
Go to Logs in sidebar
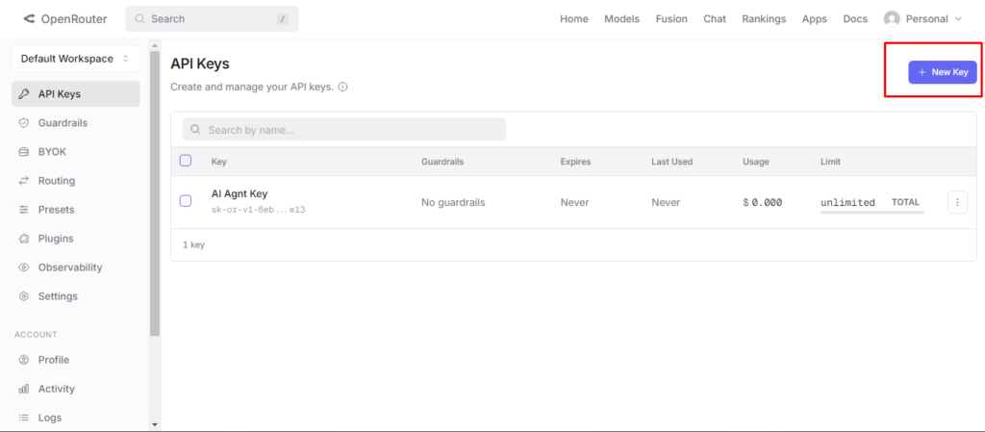(75, 418)
